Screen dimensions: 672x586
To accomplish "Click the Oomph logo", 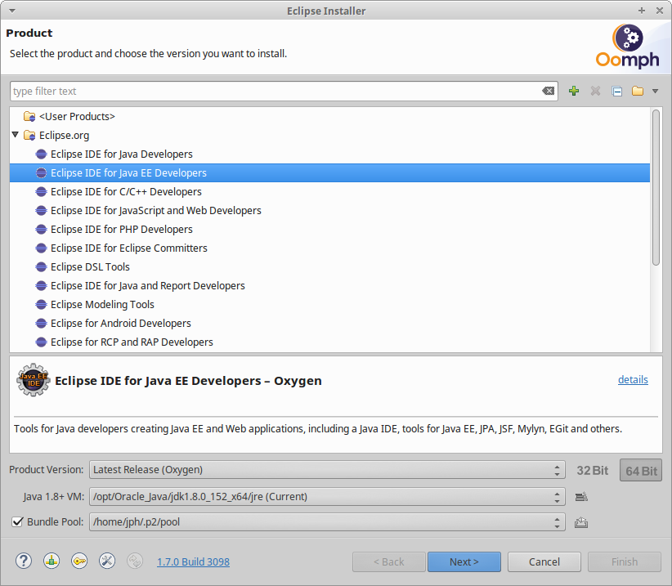I will click(x=627, y=47).
